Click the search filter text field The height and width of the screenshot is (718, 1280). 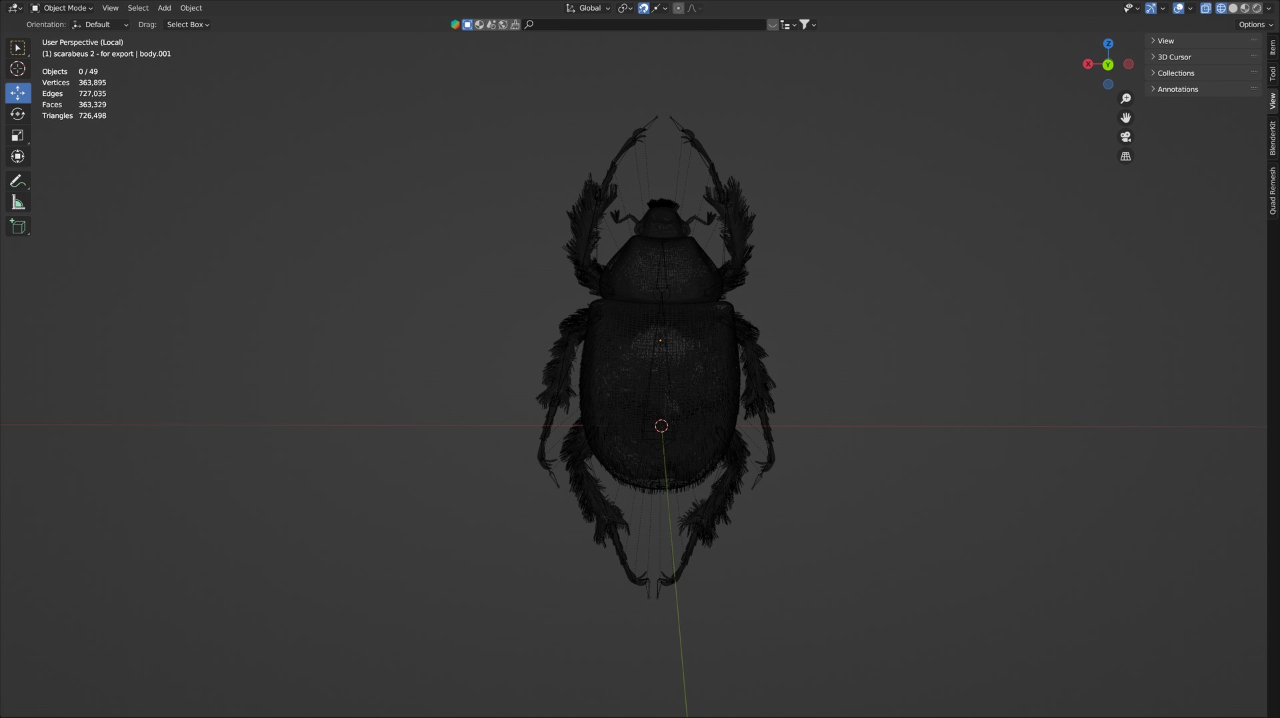coord(645,25)
